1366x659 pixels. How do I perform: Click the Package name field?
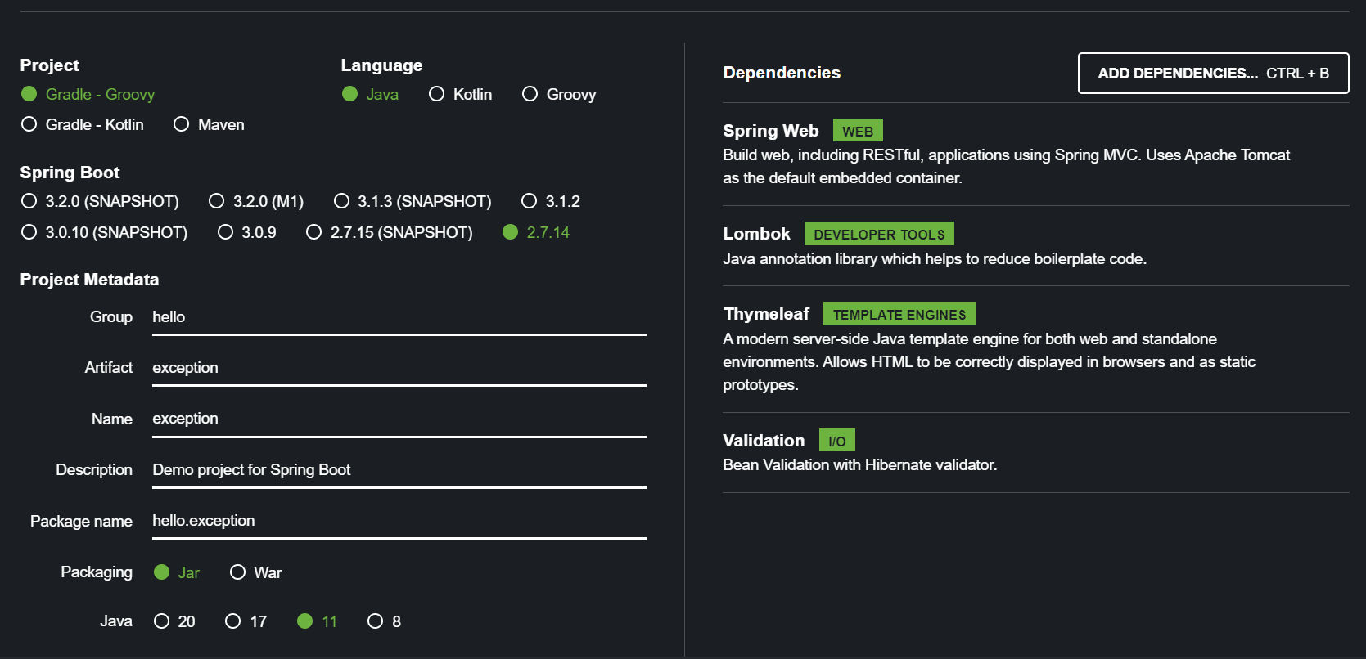399,521
